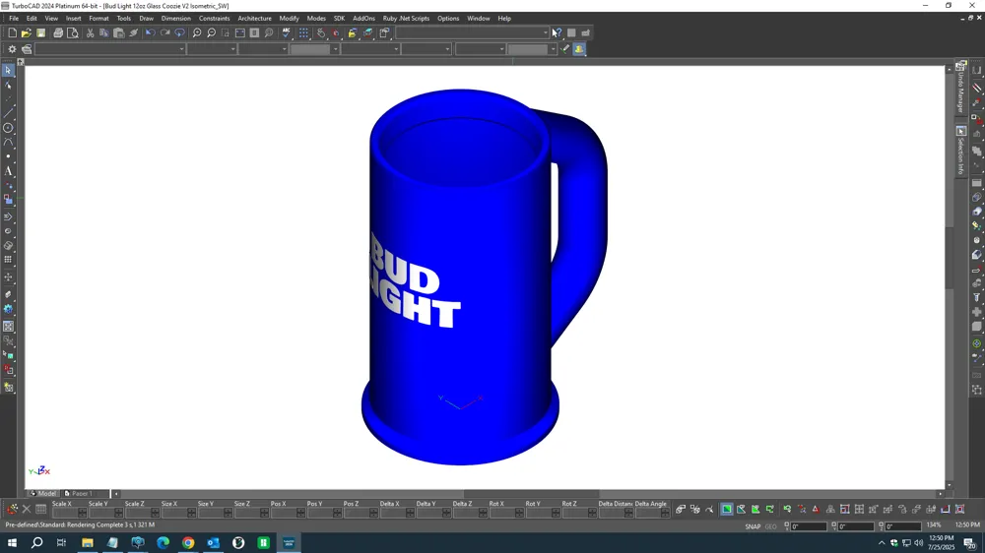The image size is (985, 553).
Task: Select the Text tool
Action: [8, 171]
